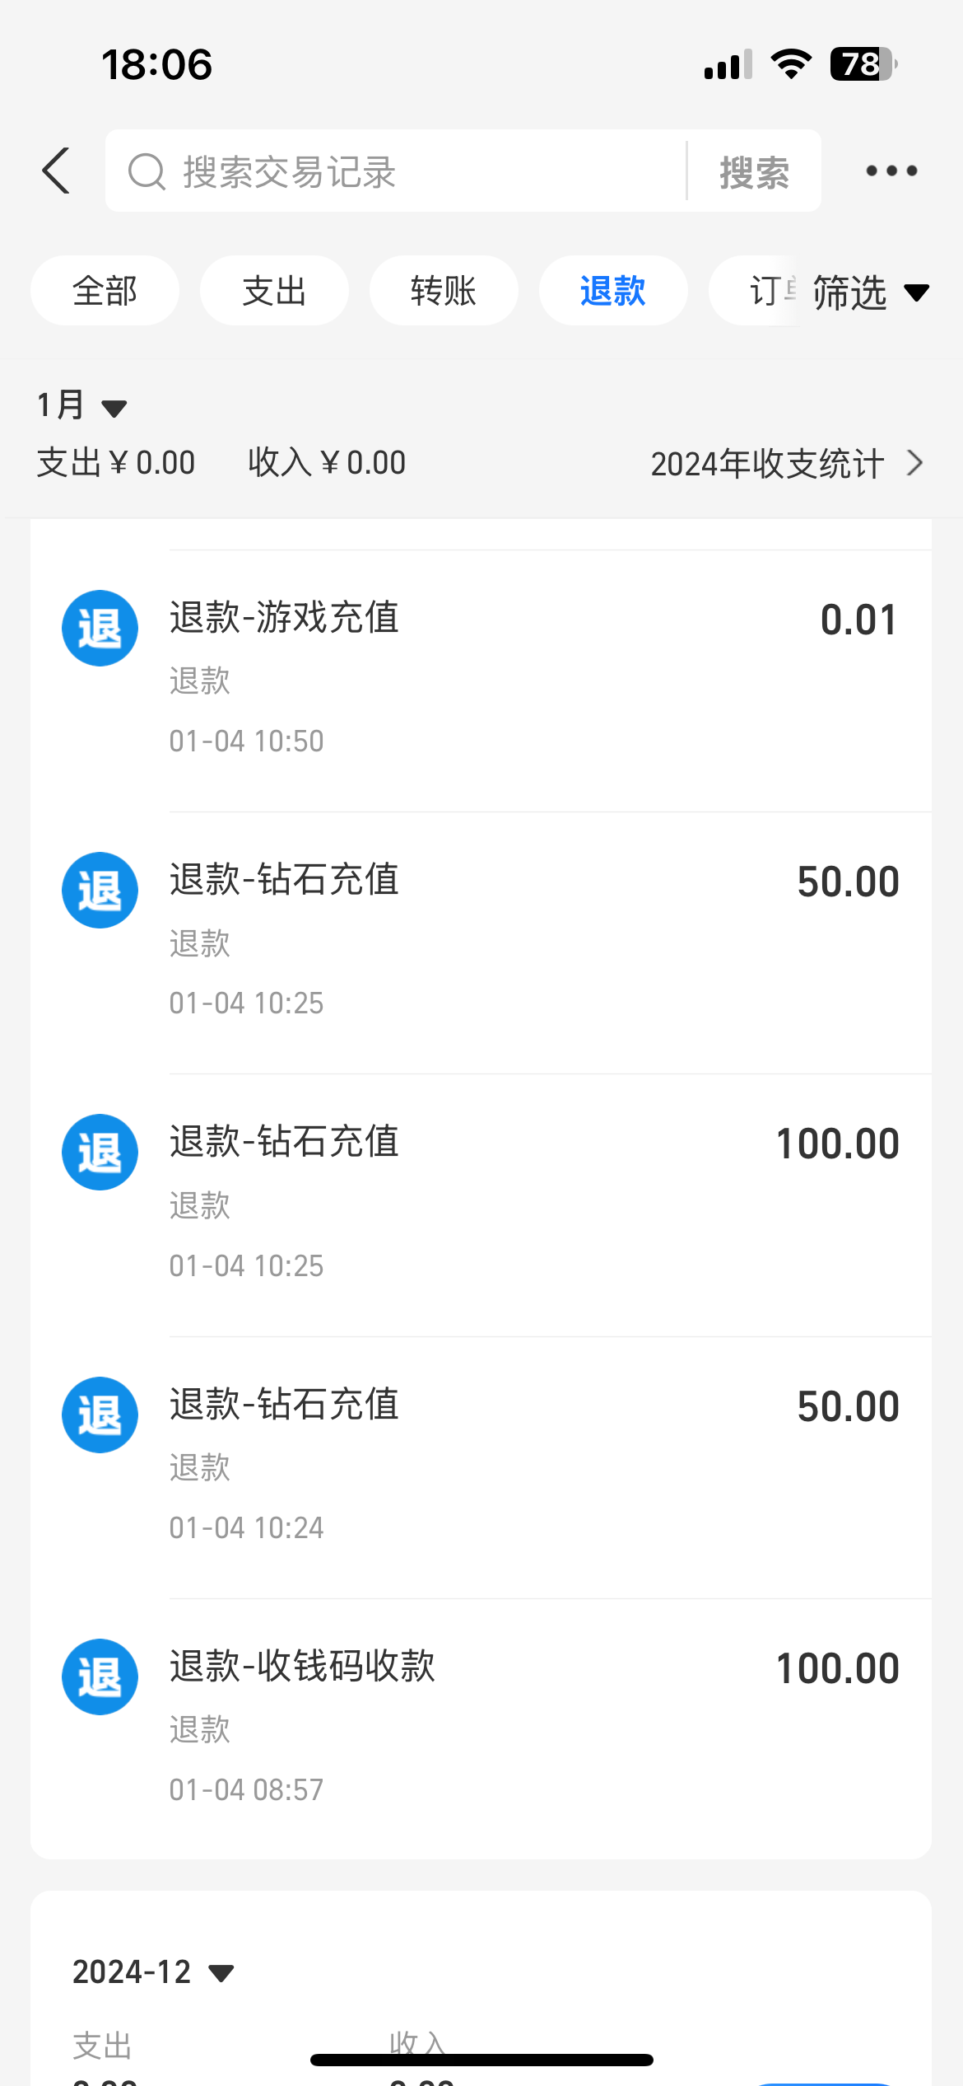This screenshot has width=963, height=2086.
Task: Tap refund icon for 收钱码收款 entry
Action: coord(100,1677)
